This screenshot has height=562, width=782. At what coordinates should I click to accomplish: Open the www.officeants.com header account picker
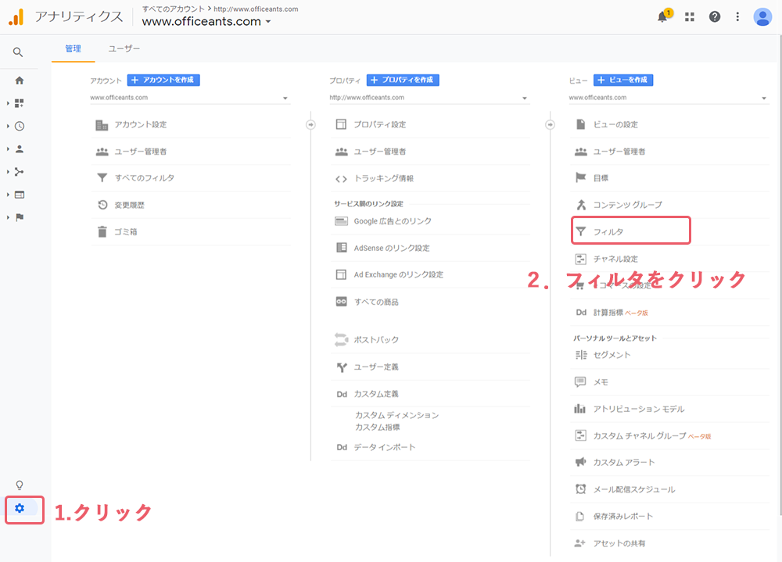pyautogui.click(x=206, y=21)
